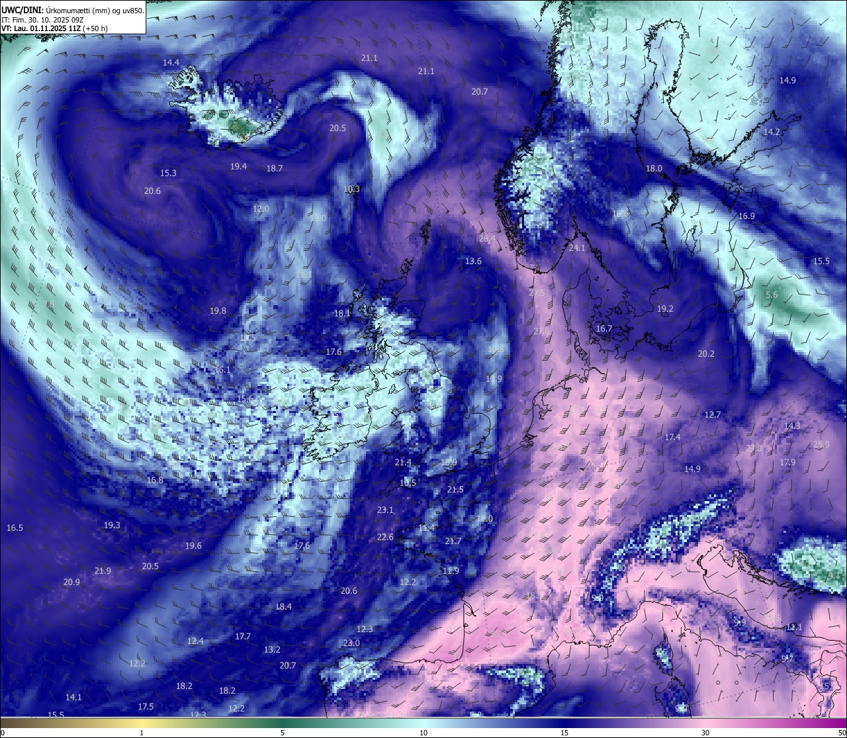Click the value 24.1 near Sweden's west coast
847x738 pixels.
577,248
